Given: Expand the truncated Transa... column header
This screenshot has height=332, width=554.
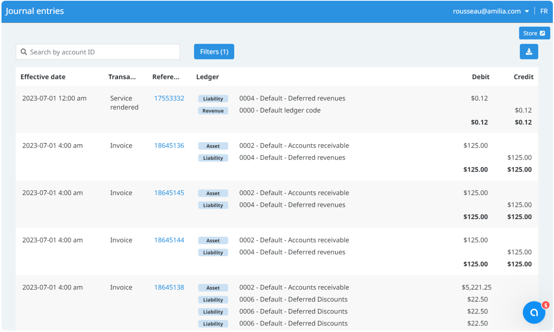Looking at the screenshot, I should (x=122, y=77).
